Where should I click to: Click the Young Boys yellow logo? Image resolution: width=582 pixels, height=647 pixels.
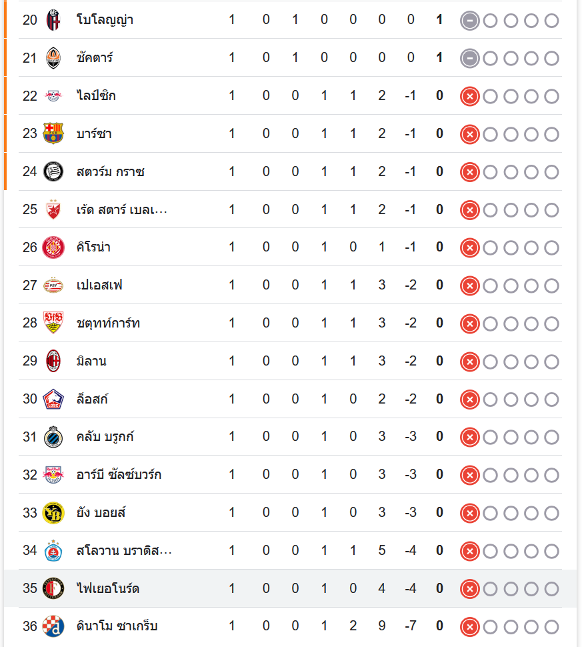[53, 513]
